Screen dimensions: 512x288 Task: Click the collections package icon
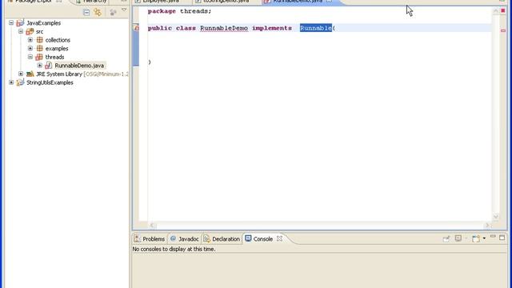(x=39, y=40)
